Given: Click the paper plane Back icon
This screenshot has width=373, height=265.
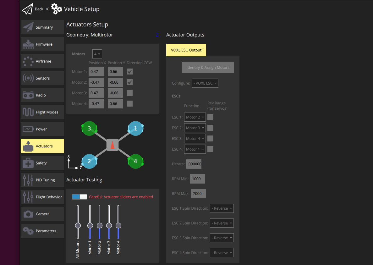Looking at the screenshot, I should tap(27, 9).
